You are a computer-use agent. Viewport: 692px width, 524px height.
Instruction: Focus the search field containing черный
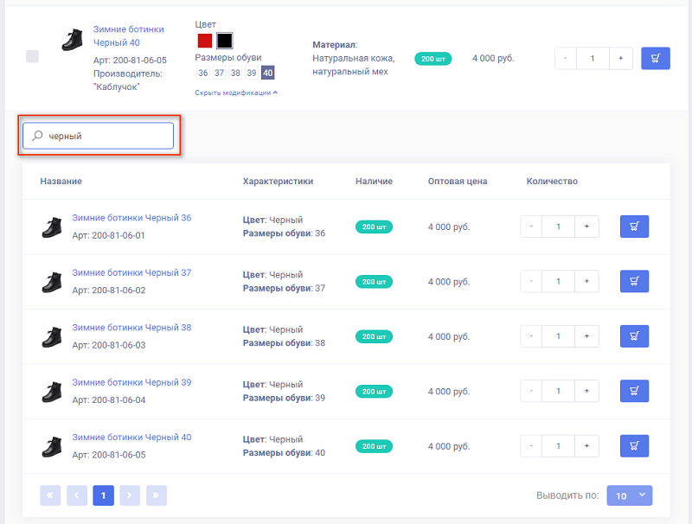98,136
